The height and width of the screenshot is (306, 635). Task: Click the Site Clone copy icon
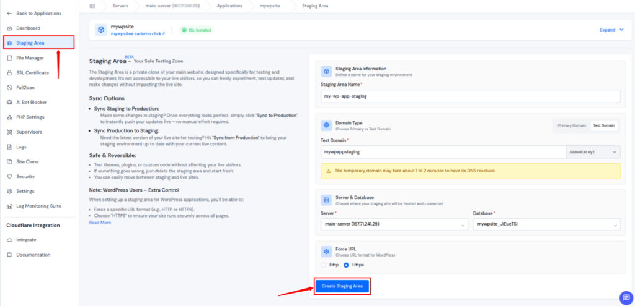click(9, 162)
